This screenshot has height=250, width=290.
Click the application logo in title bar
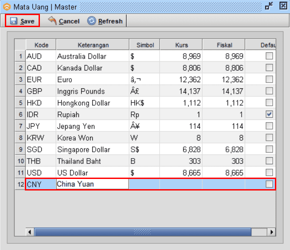7,7
